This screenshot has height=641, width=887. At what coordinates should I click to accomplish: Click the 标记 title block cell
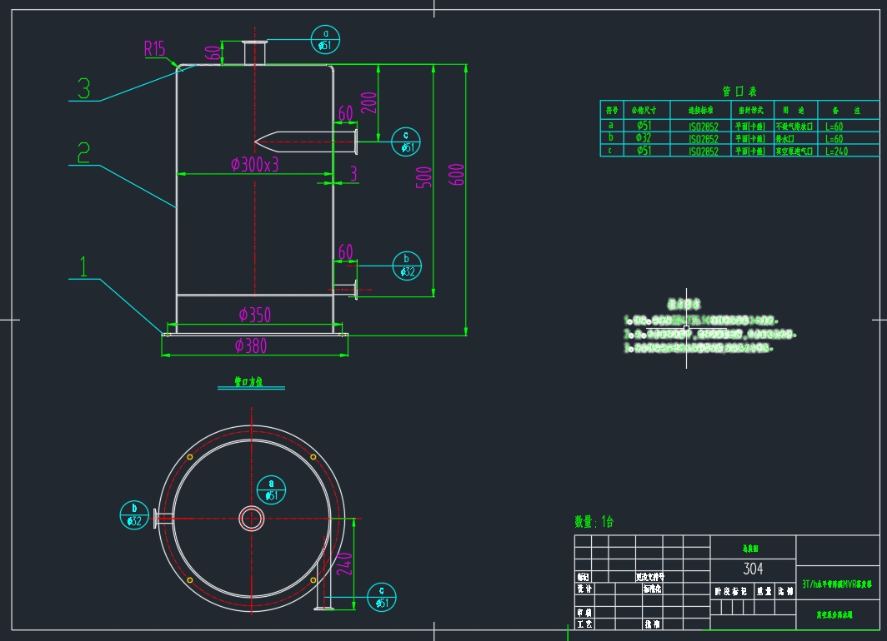[584, 577]
